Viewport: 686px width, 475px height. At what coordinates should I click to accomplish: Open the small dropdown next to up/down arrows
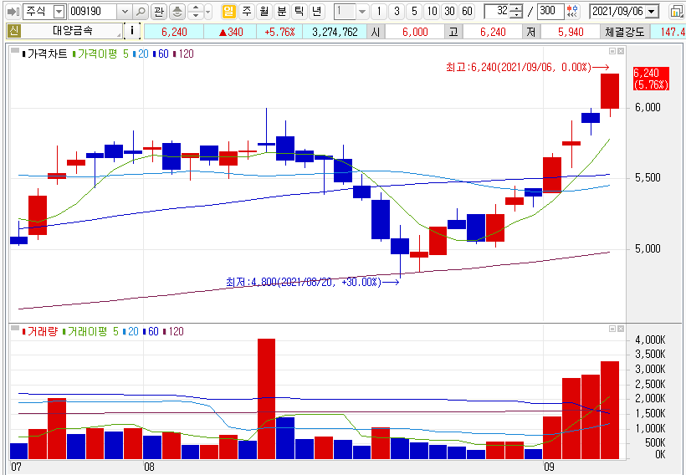[207, 12]
